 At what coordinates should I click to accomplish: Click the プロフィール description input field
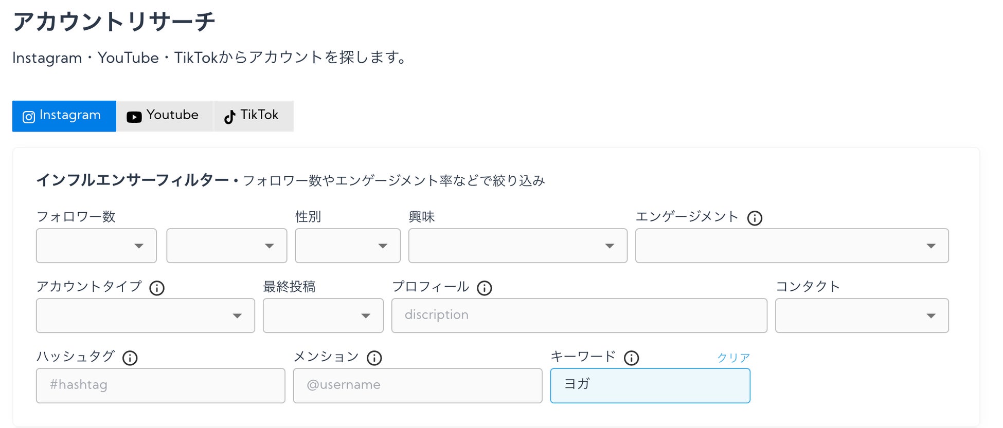pos(579,315)
